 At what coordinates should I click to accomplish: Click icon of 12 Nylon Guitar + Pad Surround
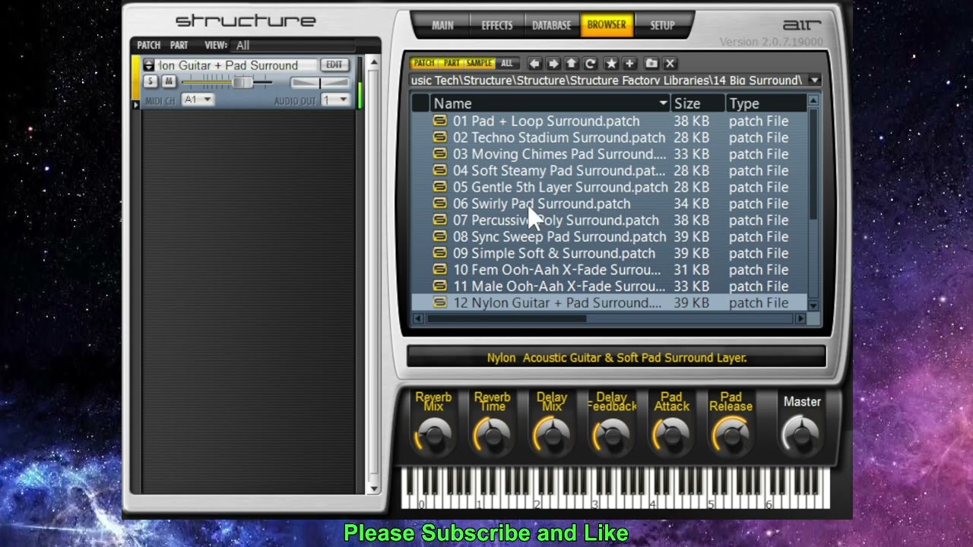(x=439, y=302)
